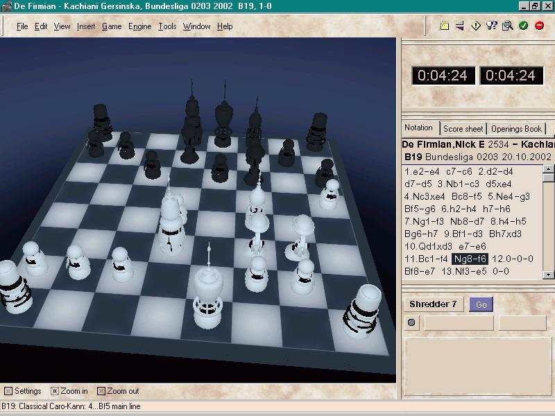Open the Game menu
The height and width of the screenshot is (416, 555).
[x=111, y=26]
